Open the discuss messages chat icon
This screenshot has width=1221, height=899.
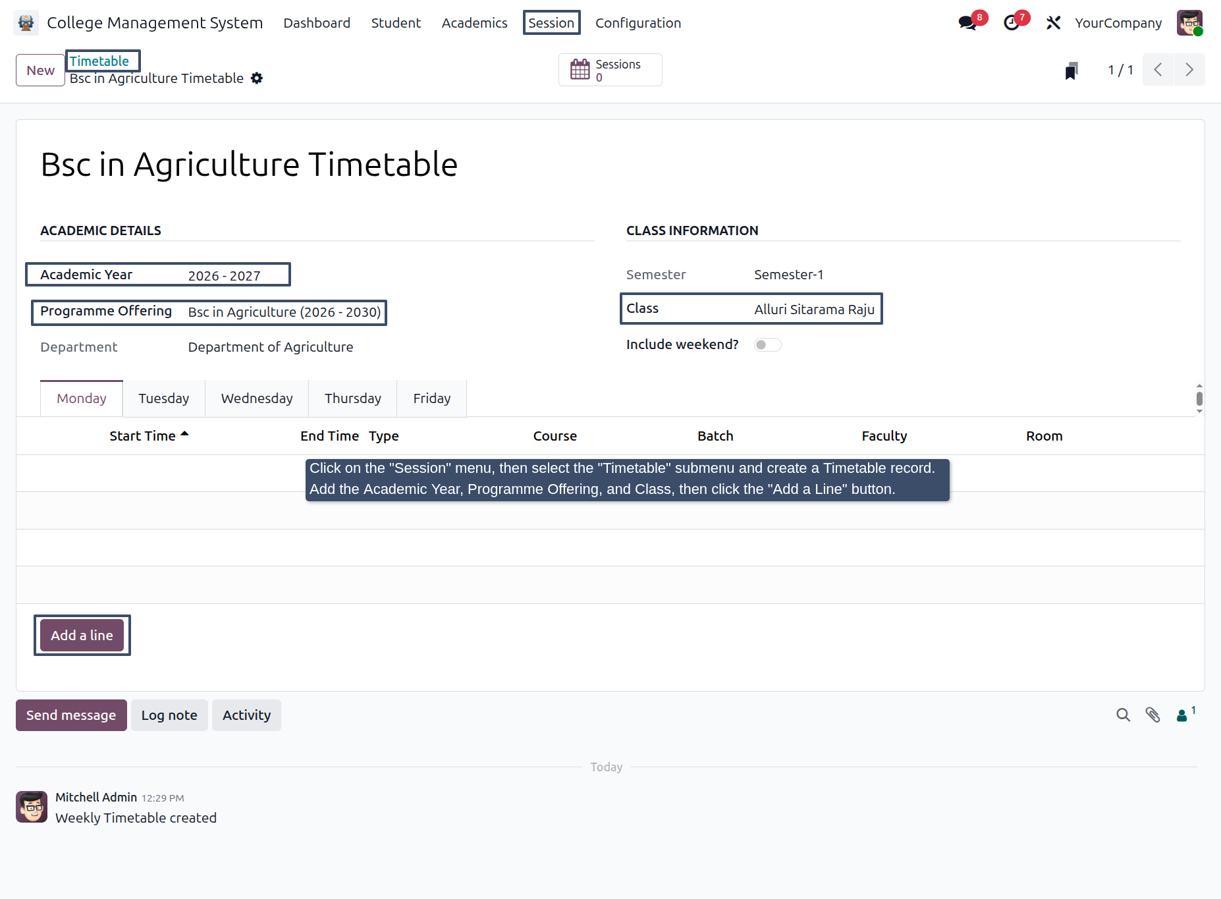(968, 23)
